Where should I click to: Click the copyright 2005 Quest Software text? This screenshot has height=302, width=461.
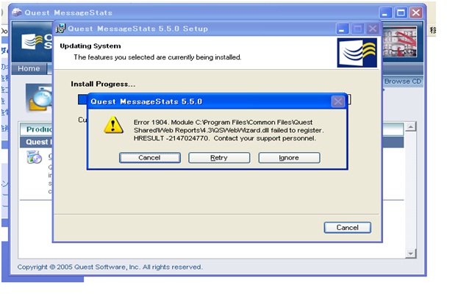110,267
